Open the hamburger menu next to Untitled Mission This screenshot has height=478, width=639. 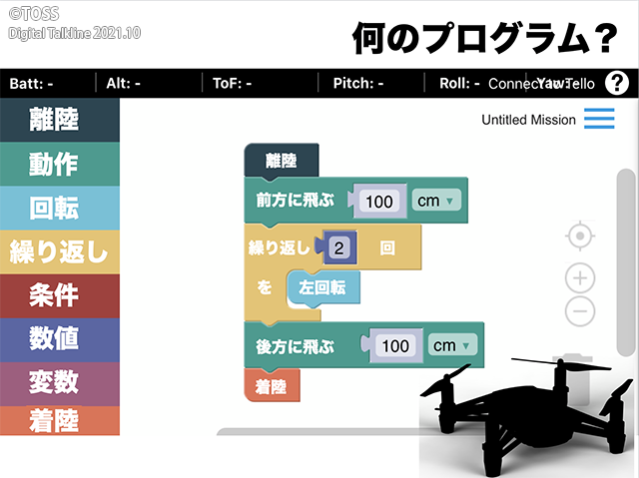[599, 120]
